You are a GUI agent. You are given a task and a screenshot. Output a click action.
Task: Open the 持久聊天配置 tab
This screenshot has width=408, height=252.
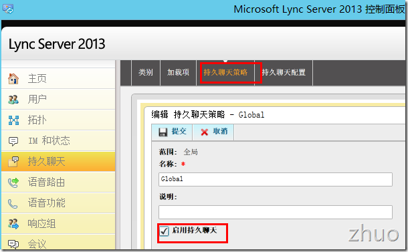point(284,73)
